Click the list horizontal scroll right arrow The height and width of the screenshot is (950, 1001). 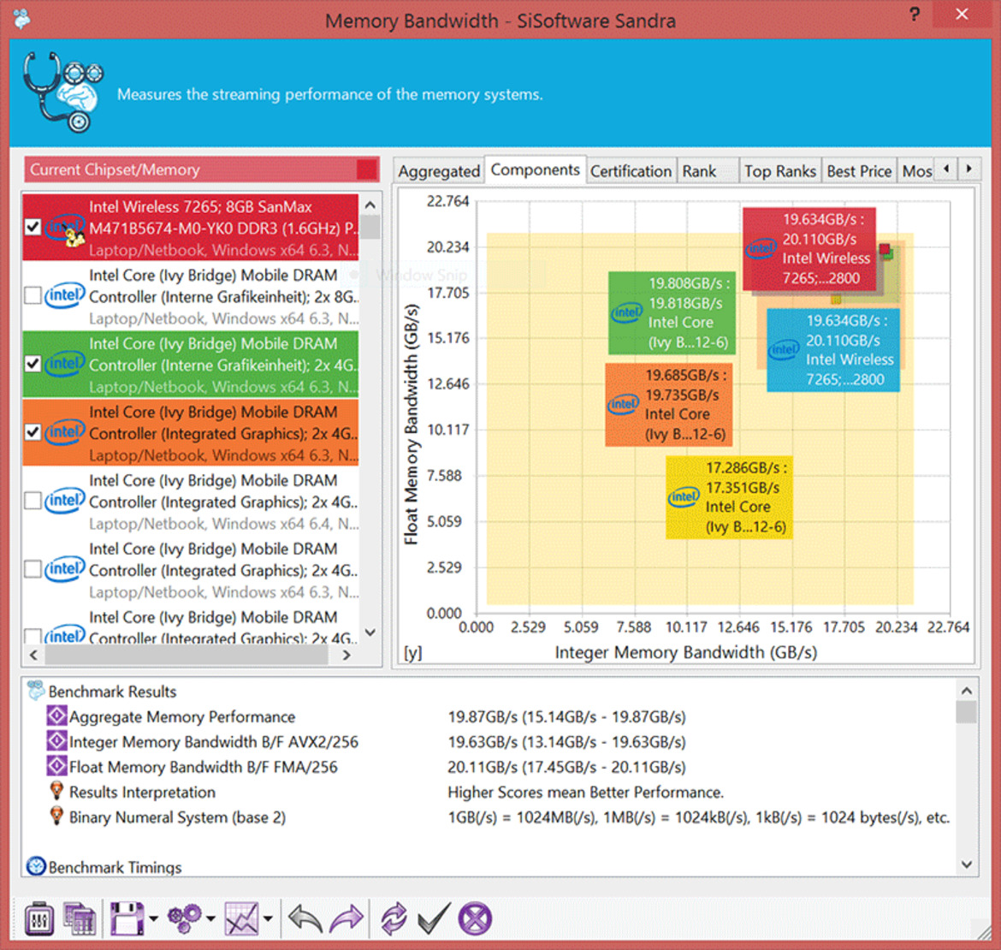[346, 655]
